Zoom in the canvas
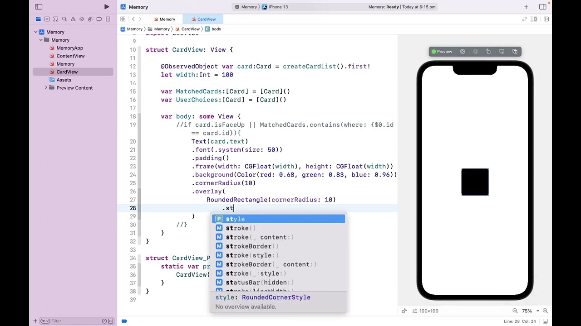 545,311
